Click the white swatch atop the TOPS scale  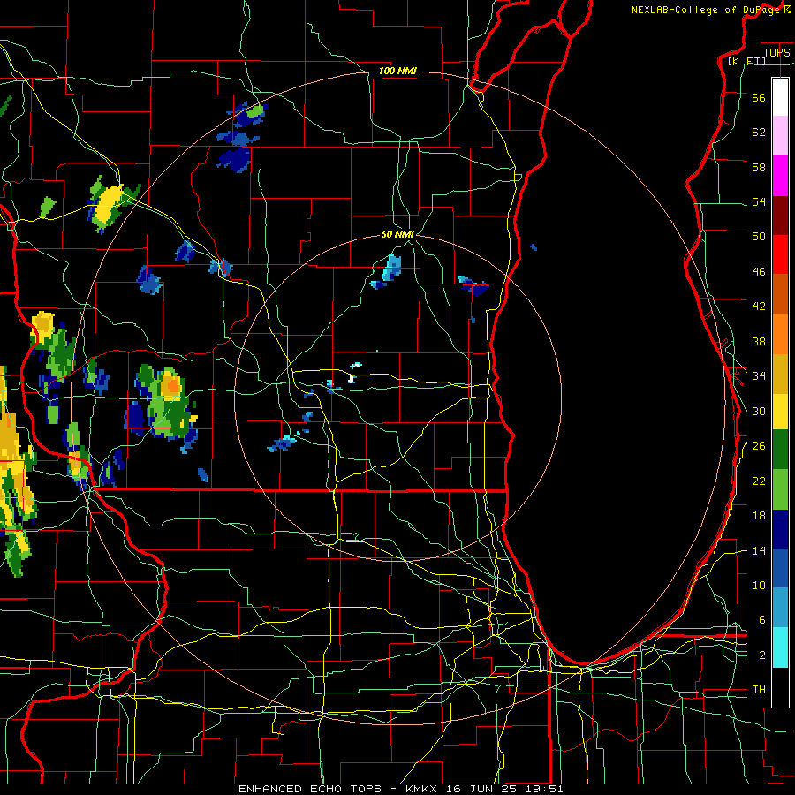point(780,97)
